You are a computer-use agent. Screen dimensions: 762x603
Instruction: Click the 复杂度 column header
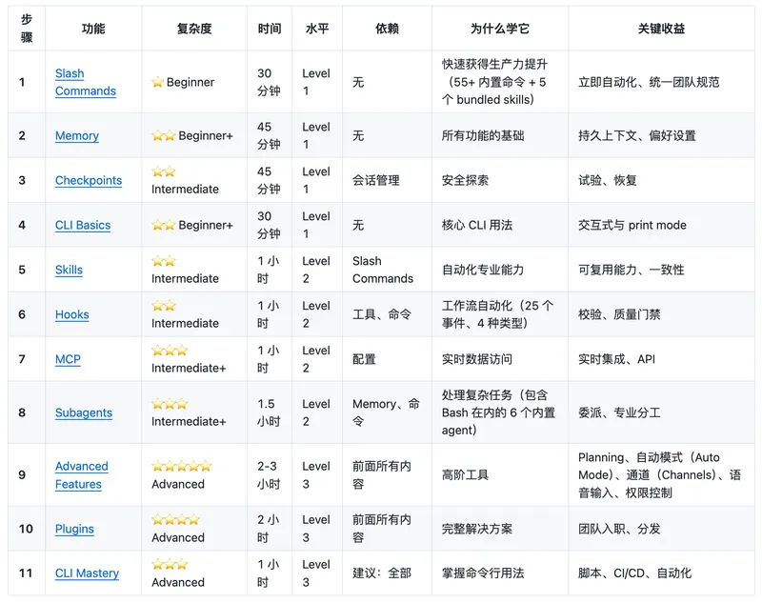[194, 29]
